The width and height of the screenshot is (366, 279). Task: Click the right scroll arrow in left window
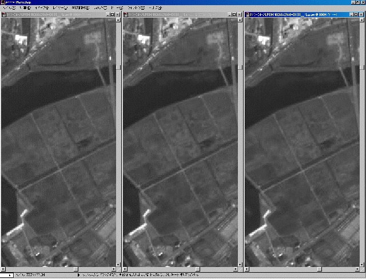pyautogui.click(x=114, y=269)
